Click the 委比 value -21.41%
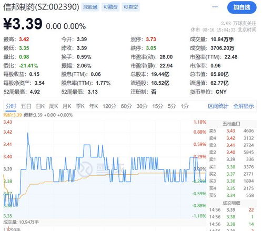 tap(28, 66)
